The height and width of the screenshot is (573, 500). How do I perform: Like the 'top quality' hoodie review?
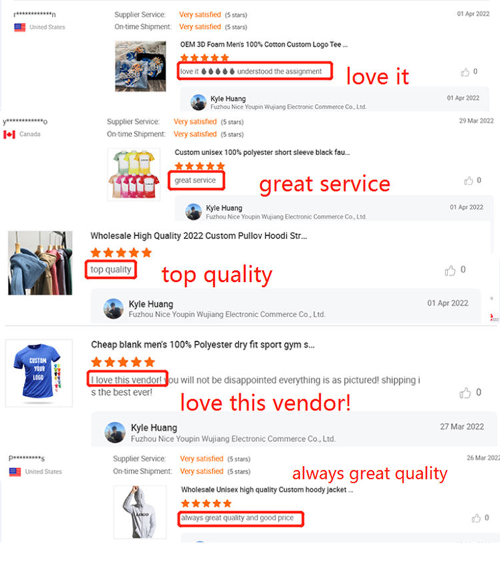[450, 270]
